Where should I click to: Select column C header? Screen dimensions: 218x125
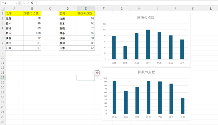[50, 9]
